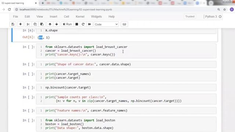Image resolution: width=235 pixels, height=132 pixels.
Task: Run the selected cell
Action: 67,24
